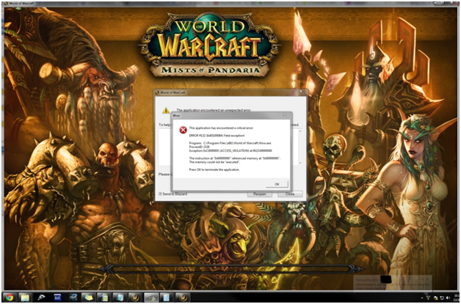This screenshot has height=305, width=461.
Task: Click "The memory could not be executed" line
Action: click(214, 162)
